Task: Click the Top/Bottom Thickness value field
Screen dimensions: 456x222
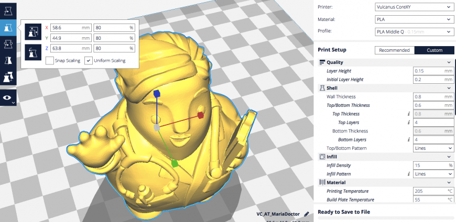Action: (433, 105)
